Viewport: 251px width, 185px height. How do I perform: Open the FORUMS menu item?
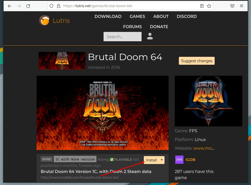132,27
